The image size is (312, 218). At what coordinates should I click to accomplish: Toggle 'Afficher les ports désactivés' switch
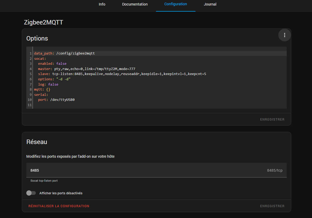(31, 193)
